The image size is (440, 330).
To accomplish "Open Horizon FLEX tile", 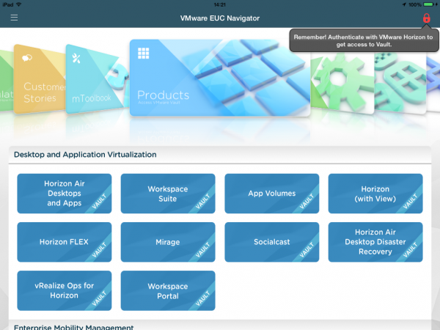I will 65,242.
